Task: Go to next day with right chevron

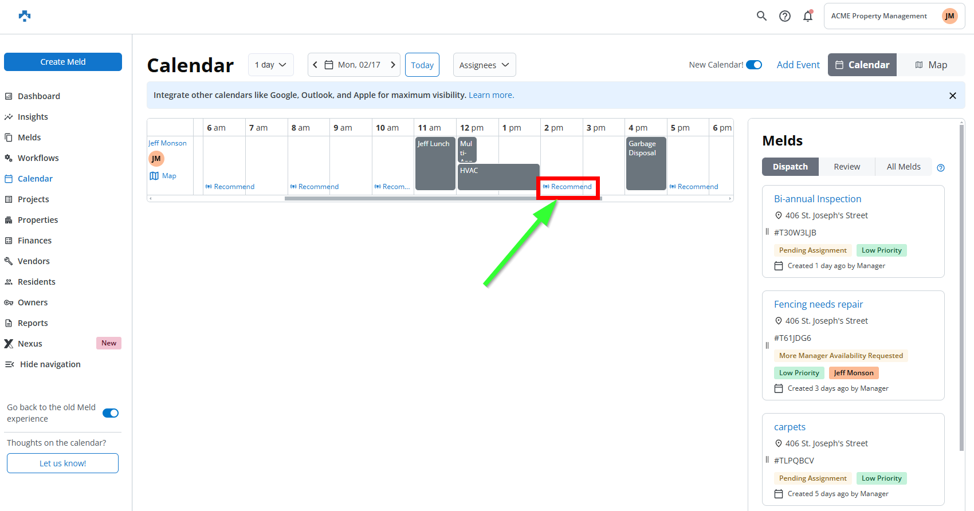Action: click(393, 65)
